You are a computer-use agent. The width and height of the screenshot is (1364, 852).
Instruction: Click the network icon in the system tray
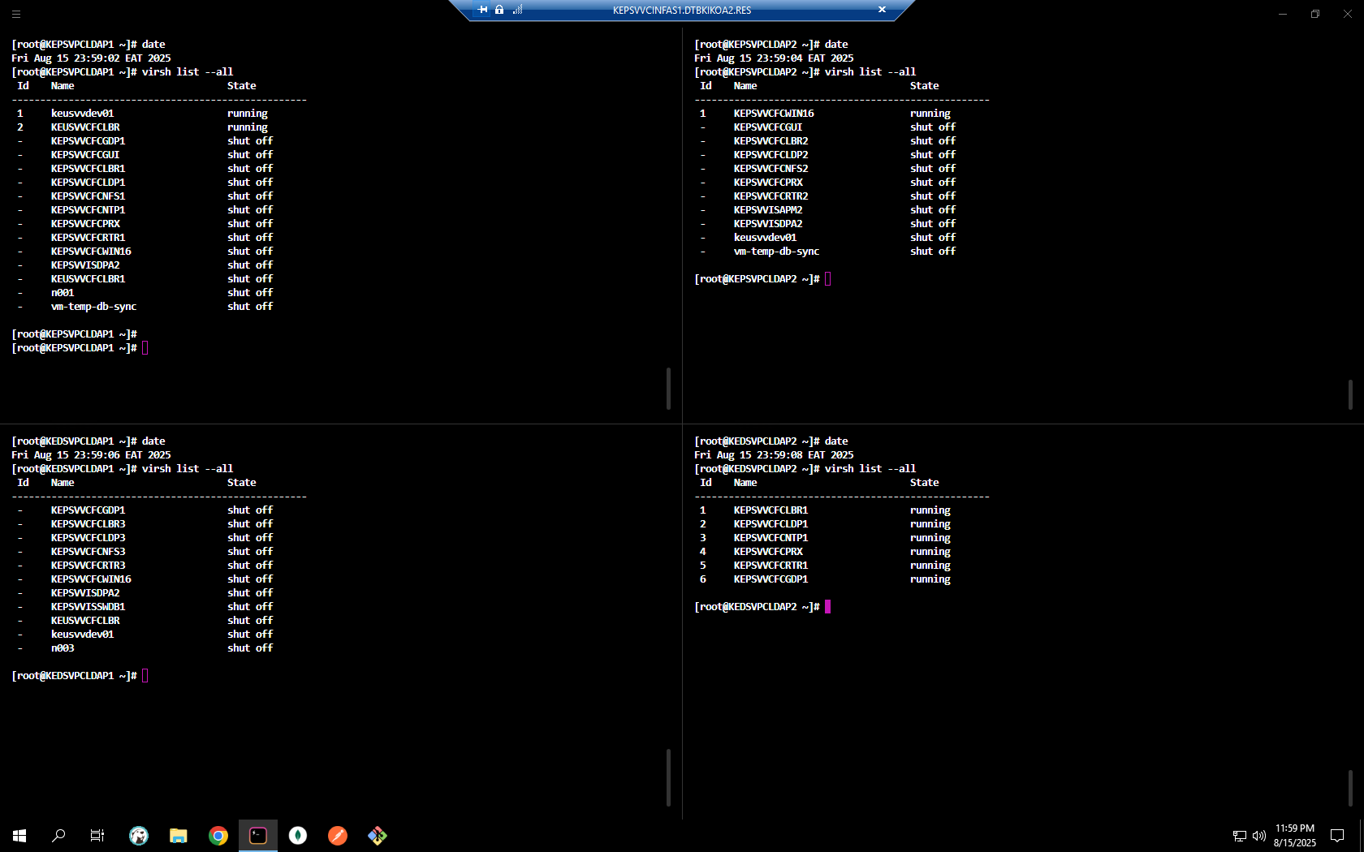click(1240, 837)
